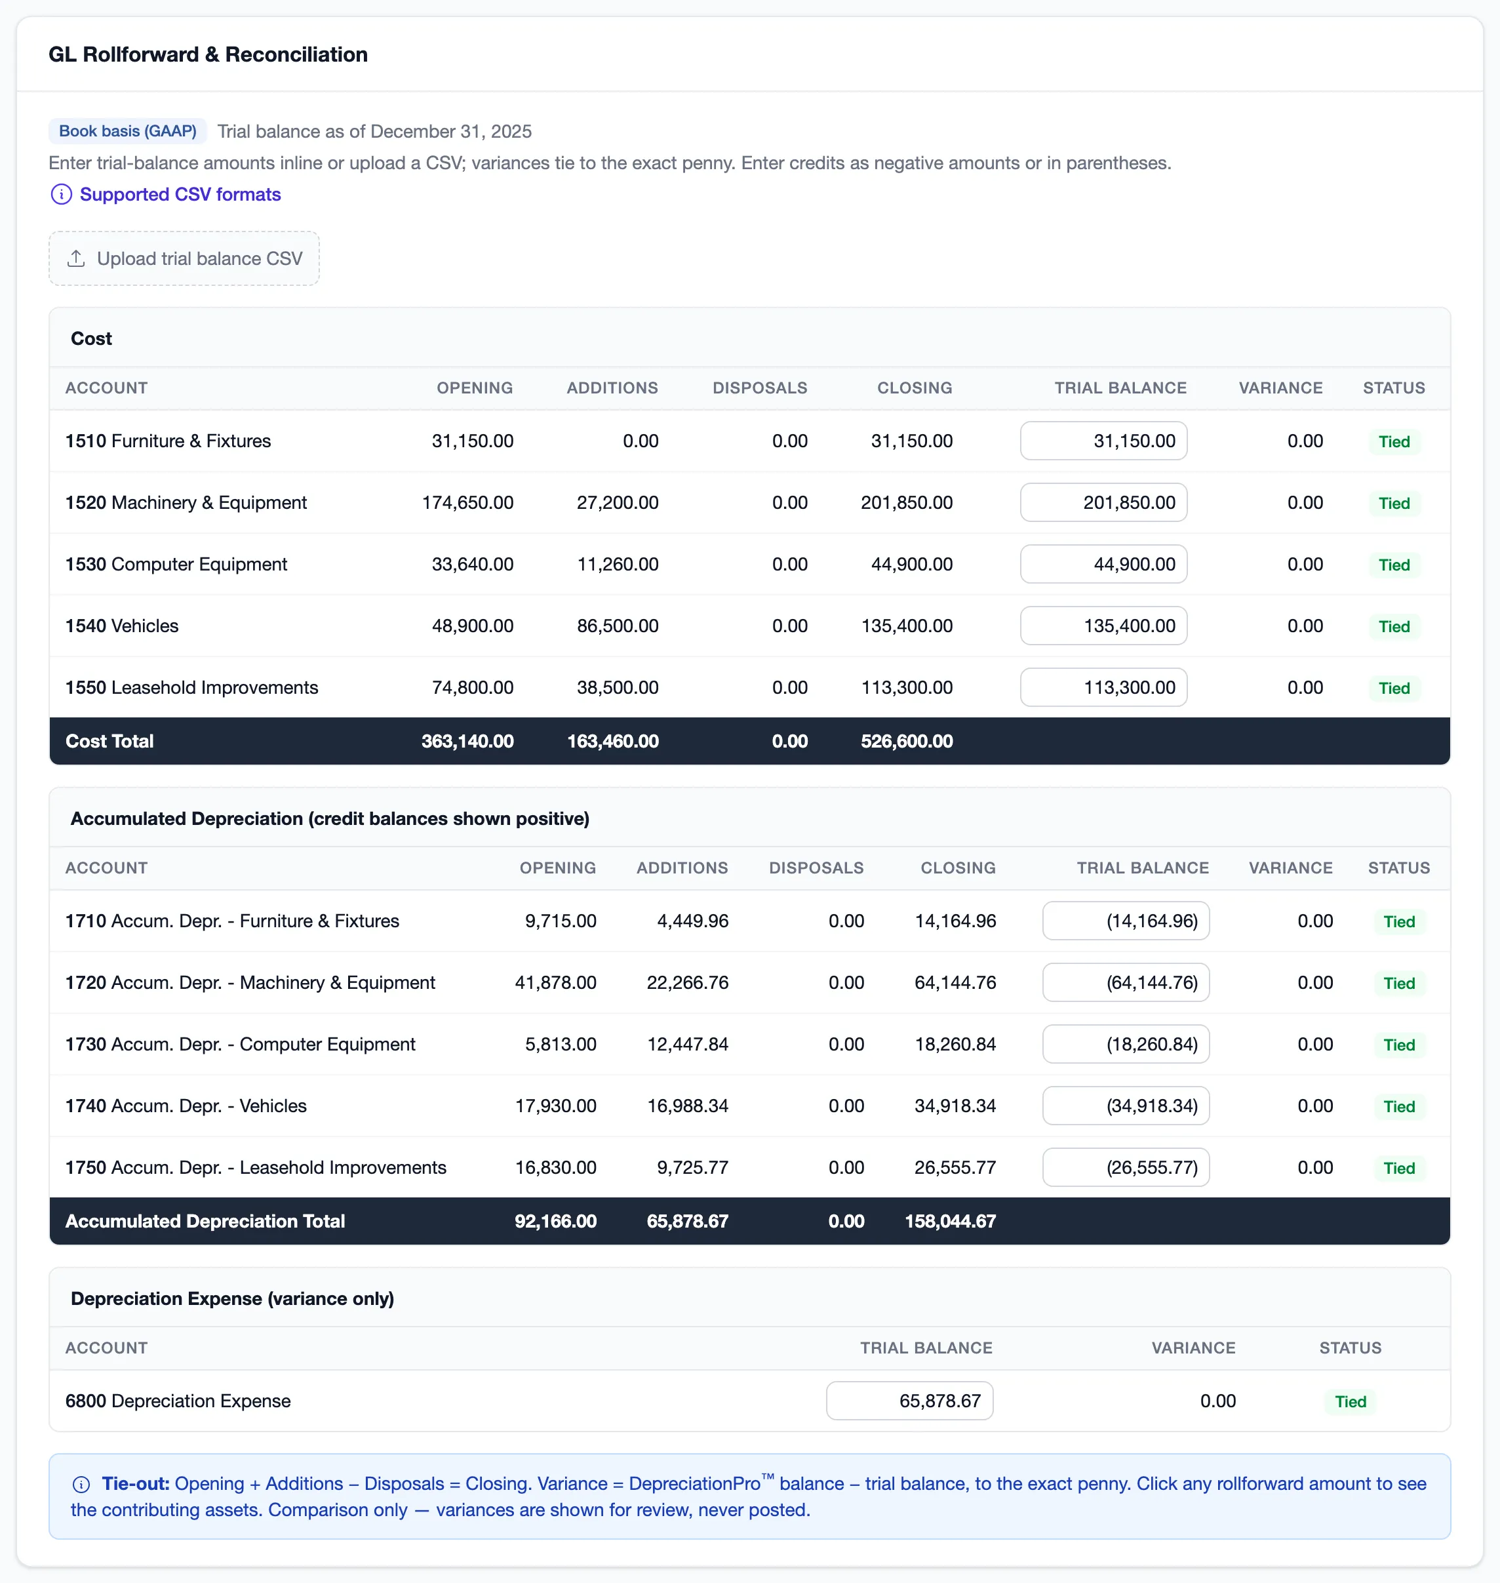1500x1583 pixels.
Task: Edit trial balance for 1530 Computer Equipment
Action: pyautogui.click(x=1103, y=564)
